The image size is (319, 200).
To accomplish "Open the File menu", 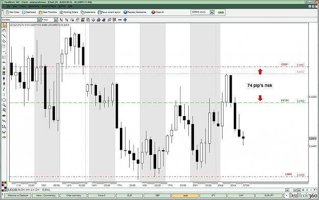I will 8,6.
